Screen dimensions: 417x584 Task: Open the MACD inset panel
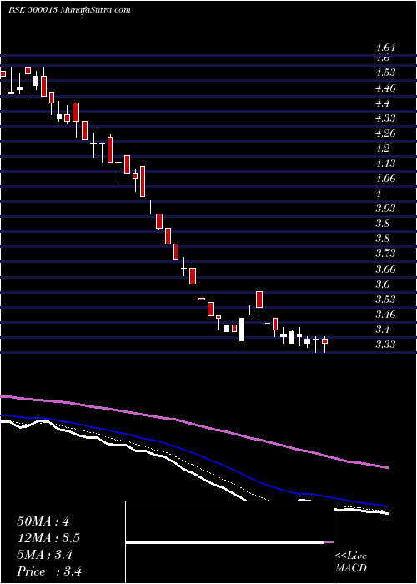pyautogui.click(x=229, y=542)
